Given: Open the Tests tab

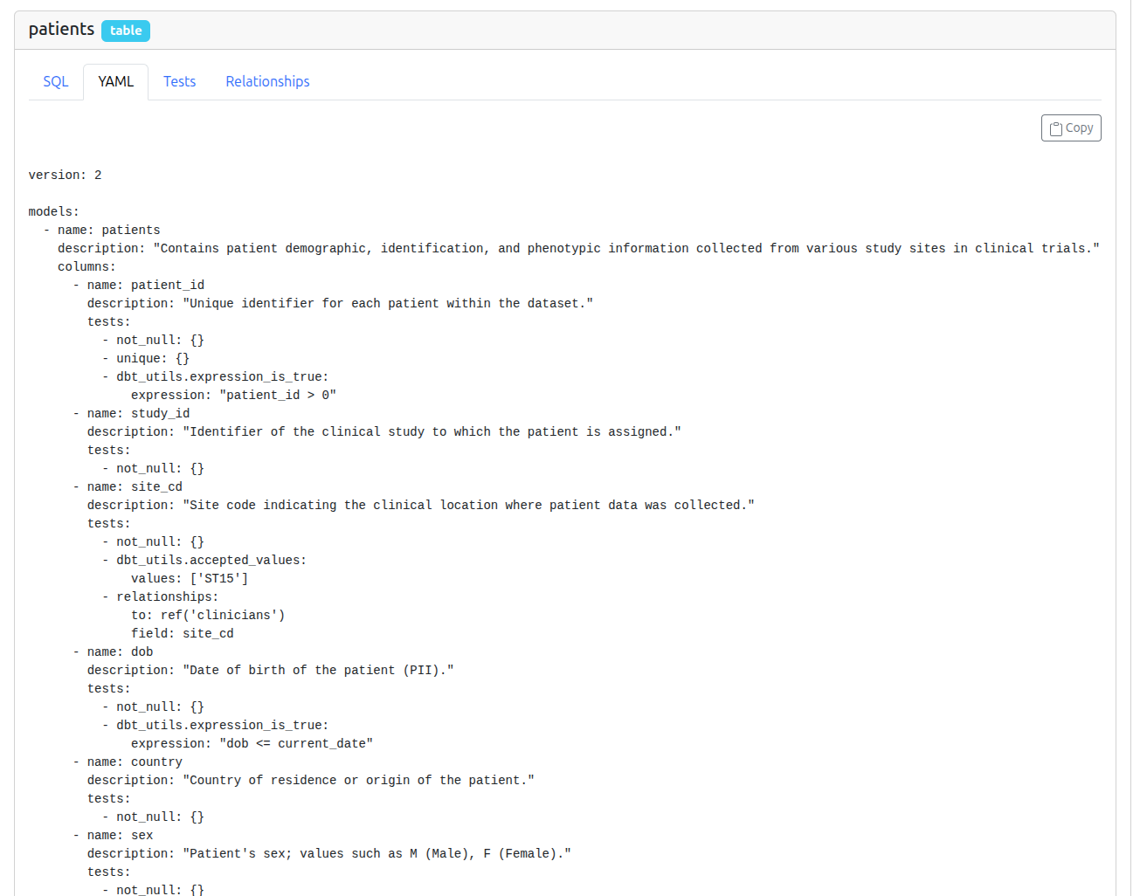Looking at the screenshot, I should pyautogui.click(x=179, y=81).
